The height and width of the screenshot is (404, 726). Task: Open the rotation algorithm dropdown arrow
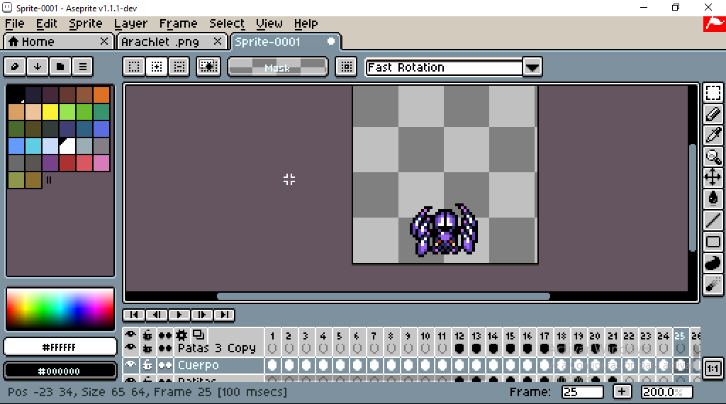pos(532,67)
